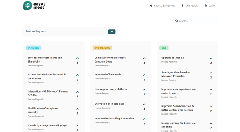Open Update by change in meetingtype post
Viewport: 240px width, 132px height.
47,125
